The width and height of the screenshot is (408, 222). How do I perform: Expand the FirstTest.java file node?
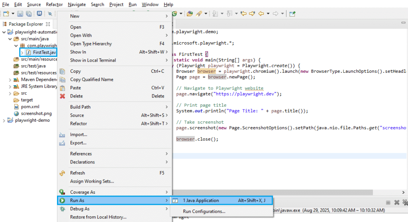[x=22, y=53]
